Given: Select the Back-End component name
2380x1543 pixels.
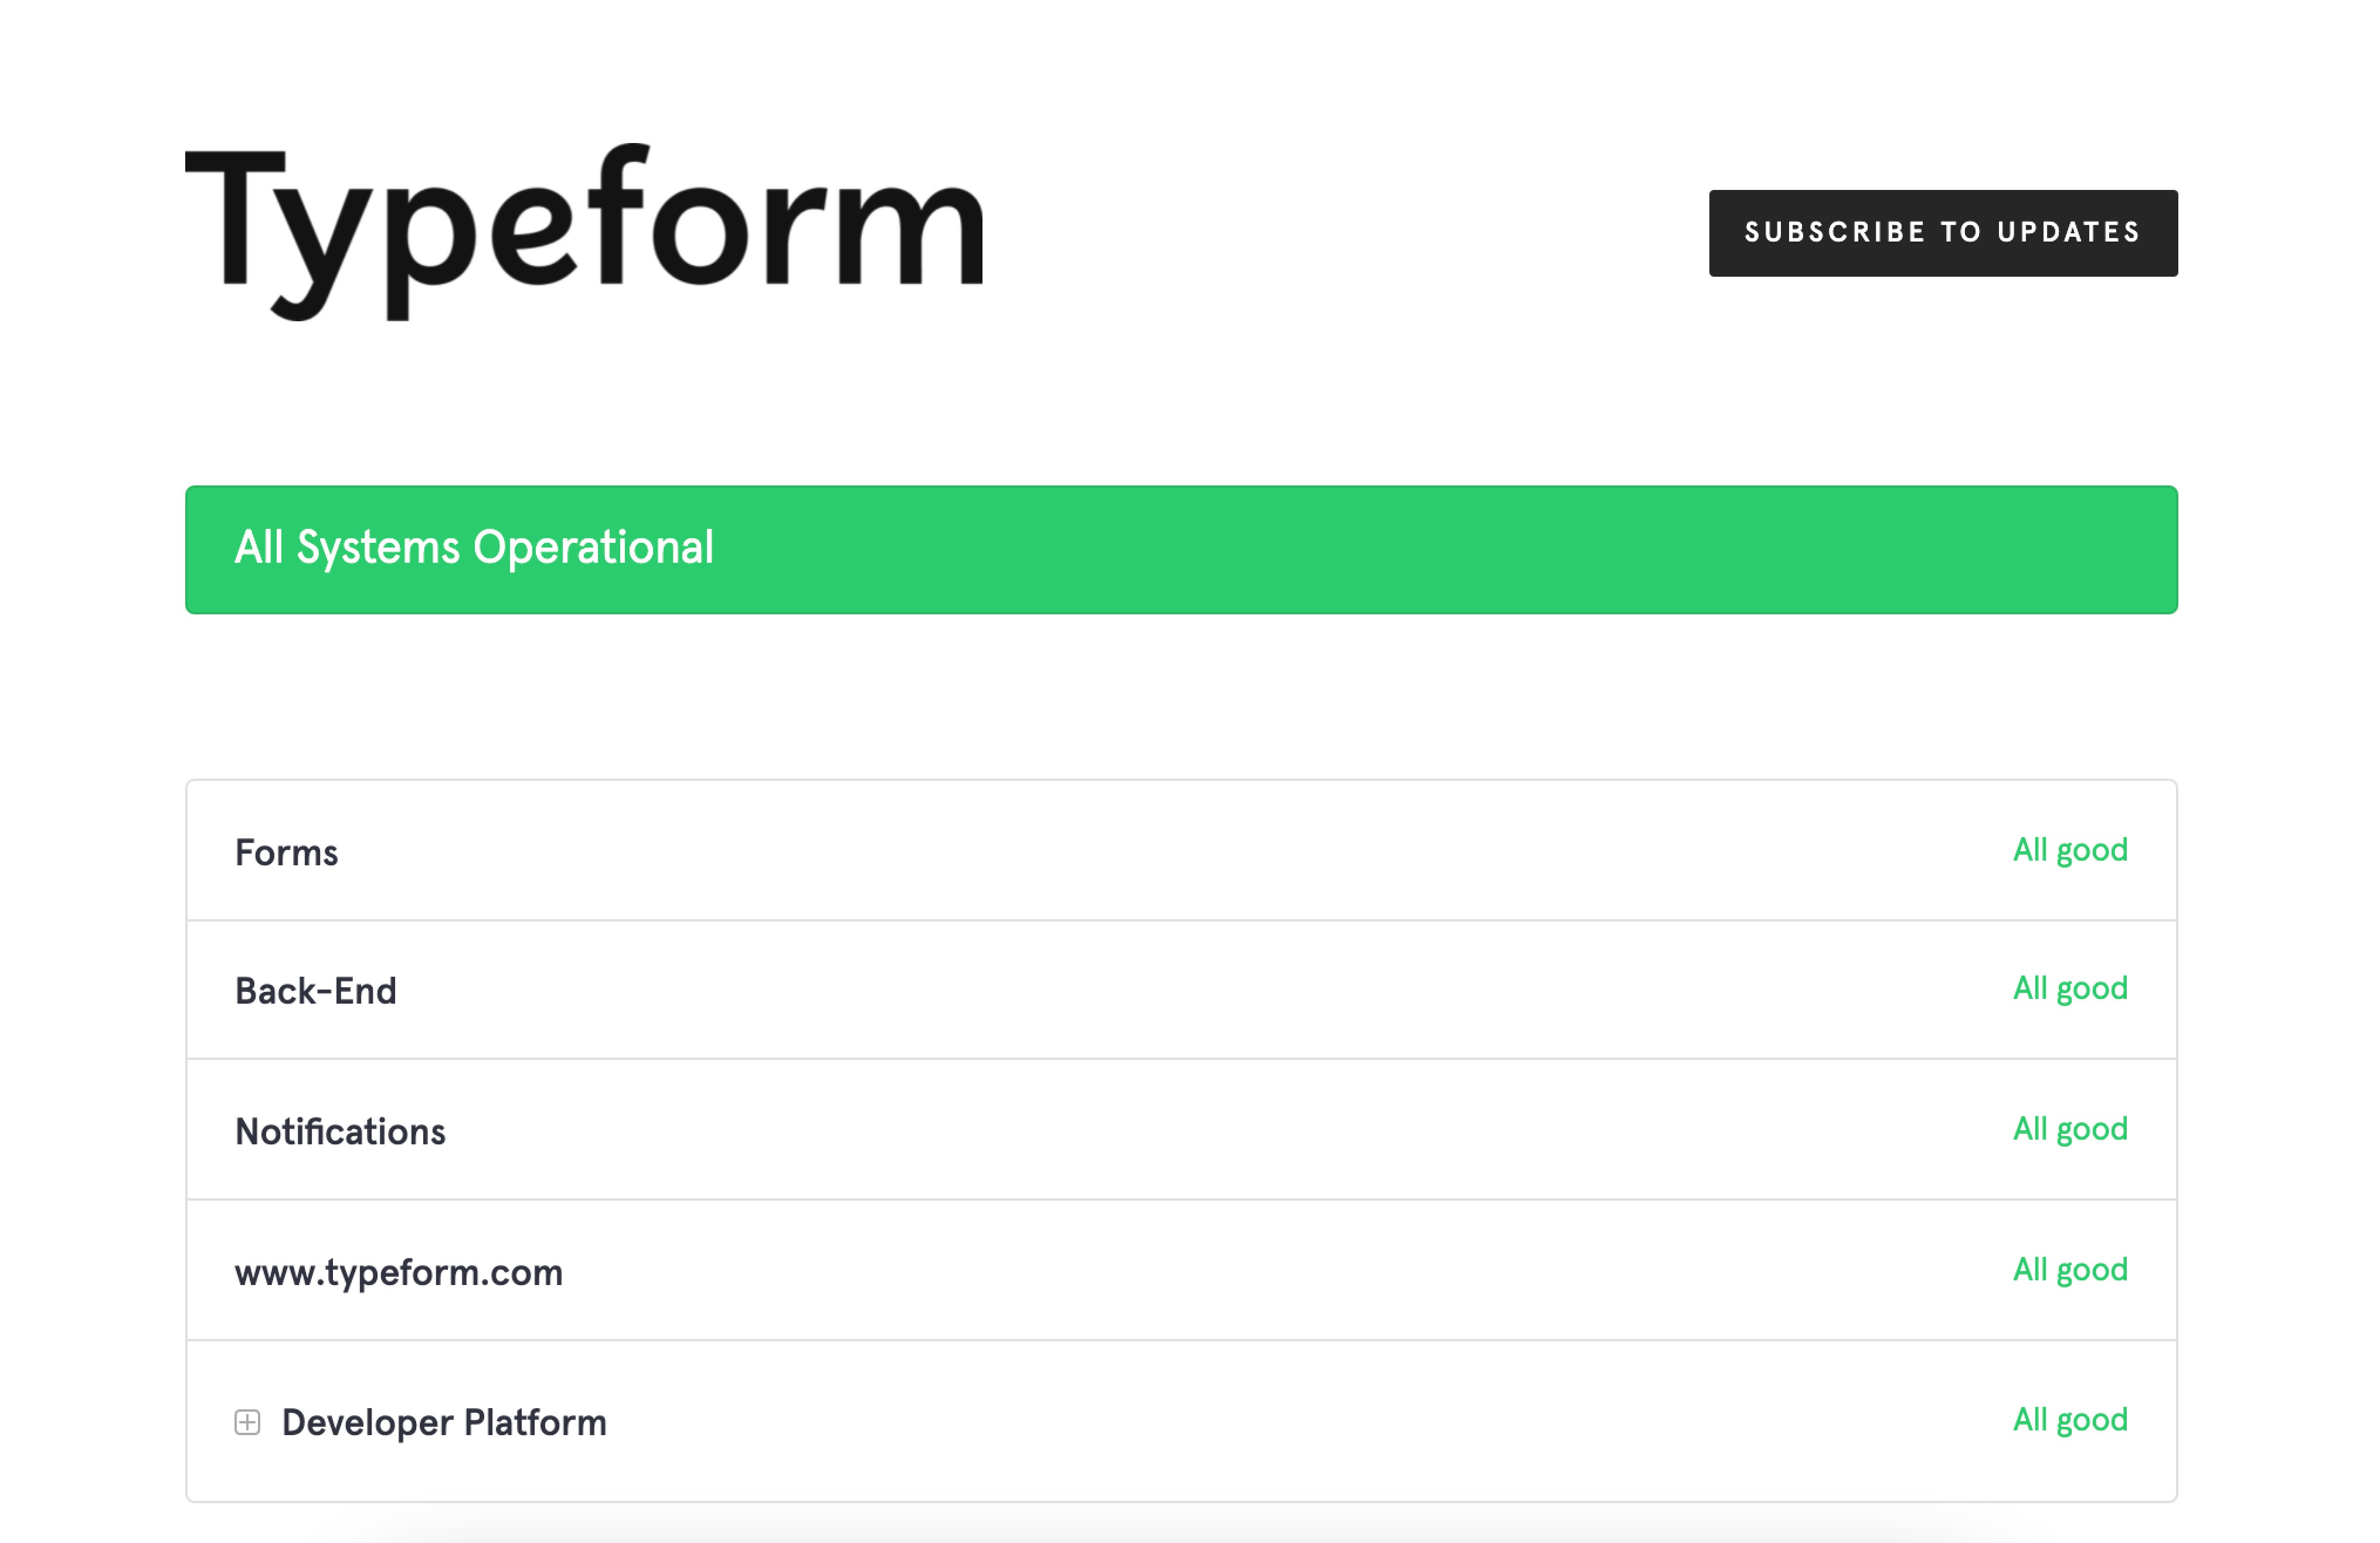Looking at the screenshot, I should coord(315,991).
